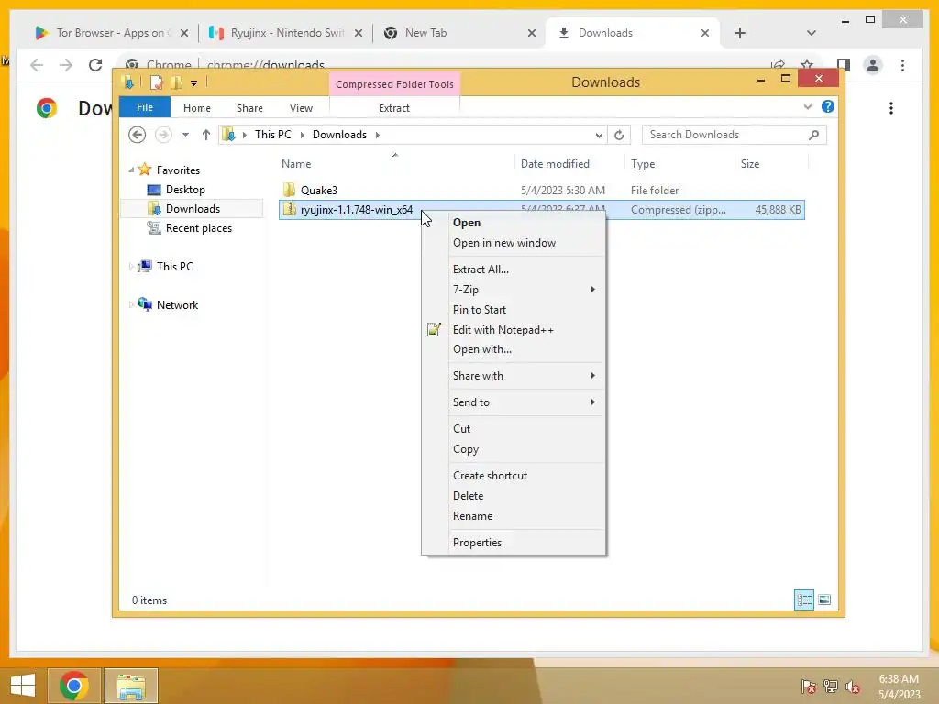Select the Quake3 folder
The height and width of the screenshot is (704, 939).
[x=318, y=191]
